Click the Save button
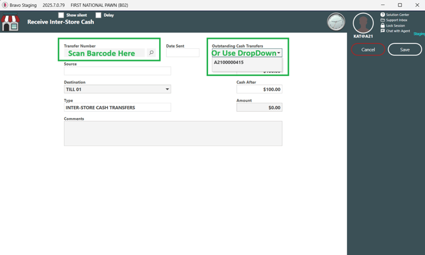 pyautogui.click(x=405, y=49)
